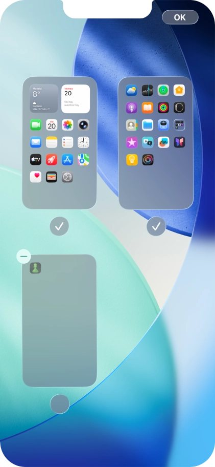
Task: Tap the App Store icon
Action: pyautogui.click(x=67, y=160)
